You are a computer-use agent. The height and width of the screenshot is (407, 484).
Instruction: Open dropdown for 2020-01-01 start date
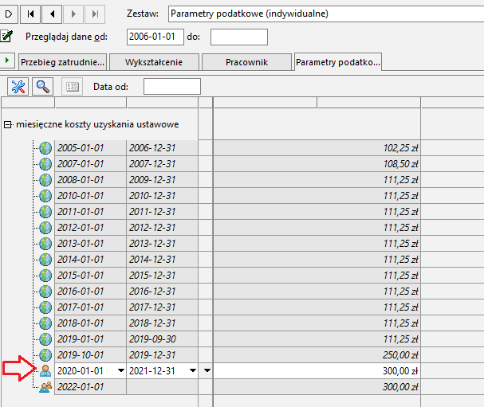121,370
